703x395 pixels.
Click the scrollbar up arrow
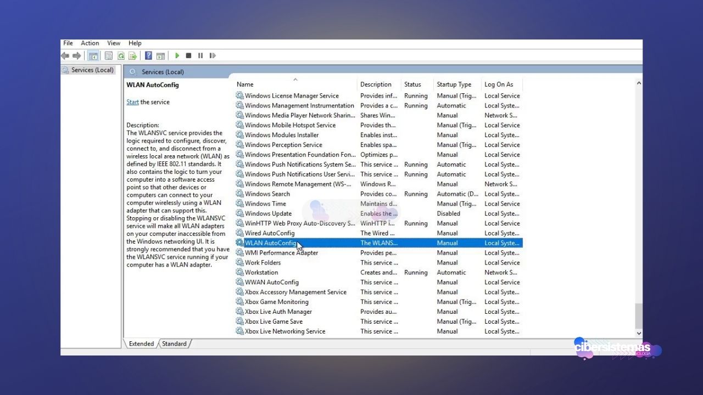639,83
